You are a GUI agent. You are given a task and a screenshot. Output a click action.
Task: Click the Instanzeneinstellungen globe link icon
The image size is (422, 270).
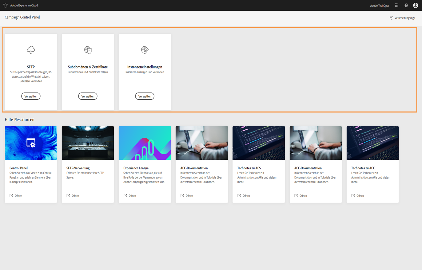coord(145,50)
